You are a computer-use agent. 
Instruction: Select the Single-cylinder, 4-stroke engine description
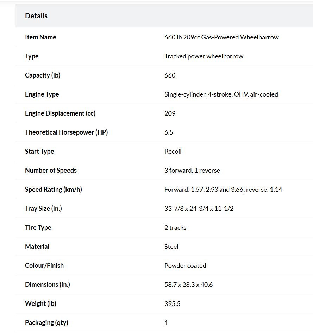(221, 94)
